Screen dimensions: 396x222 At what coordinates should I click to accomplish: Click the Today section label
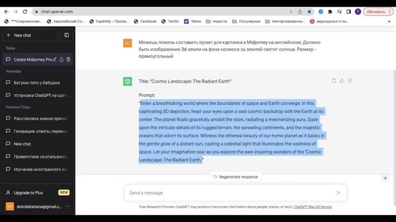point(11,48)
